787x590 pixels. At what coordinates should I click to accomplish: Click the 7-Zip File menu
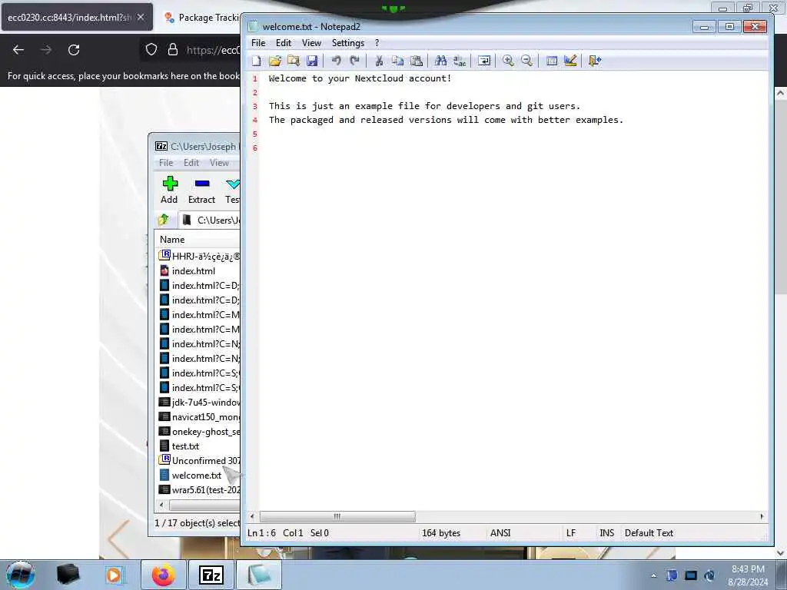point(166,163)
